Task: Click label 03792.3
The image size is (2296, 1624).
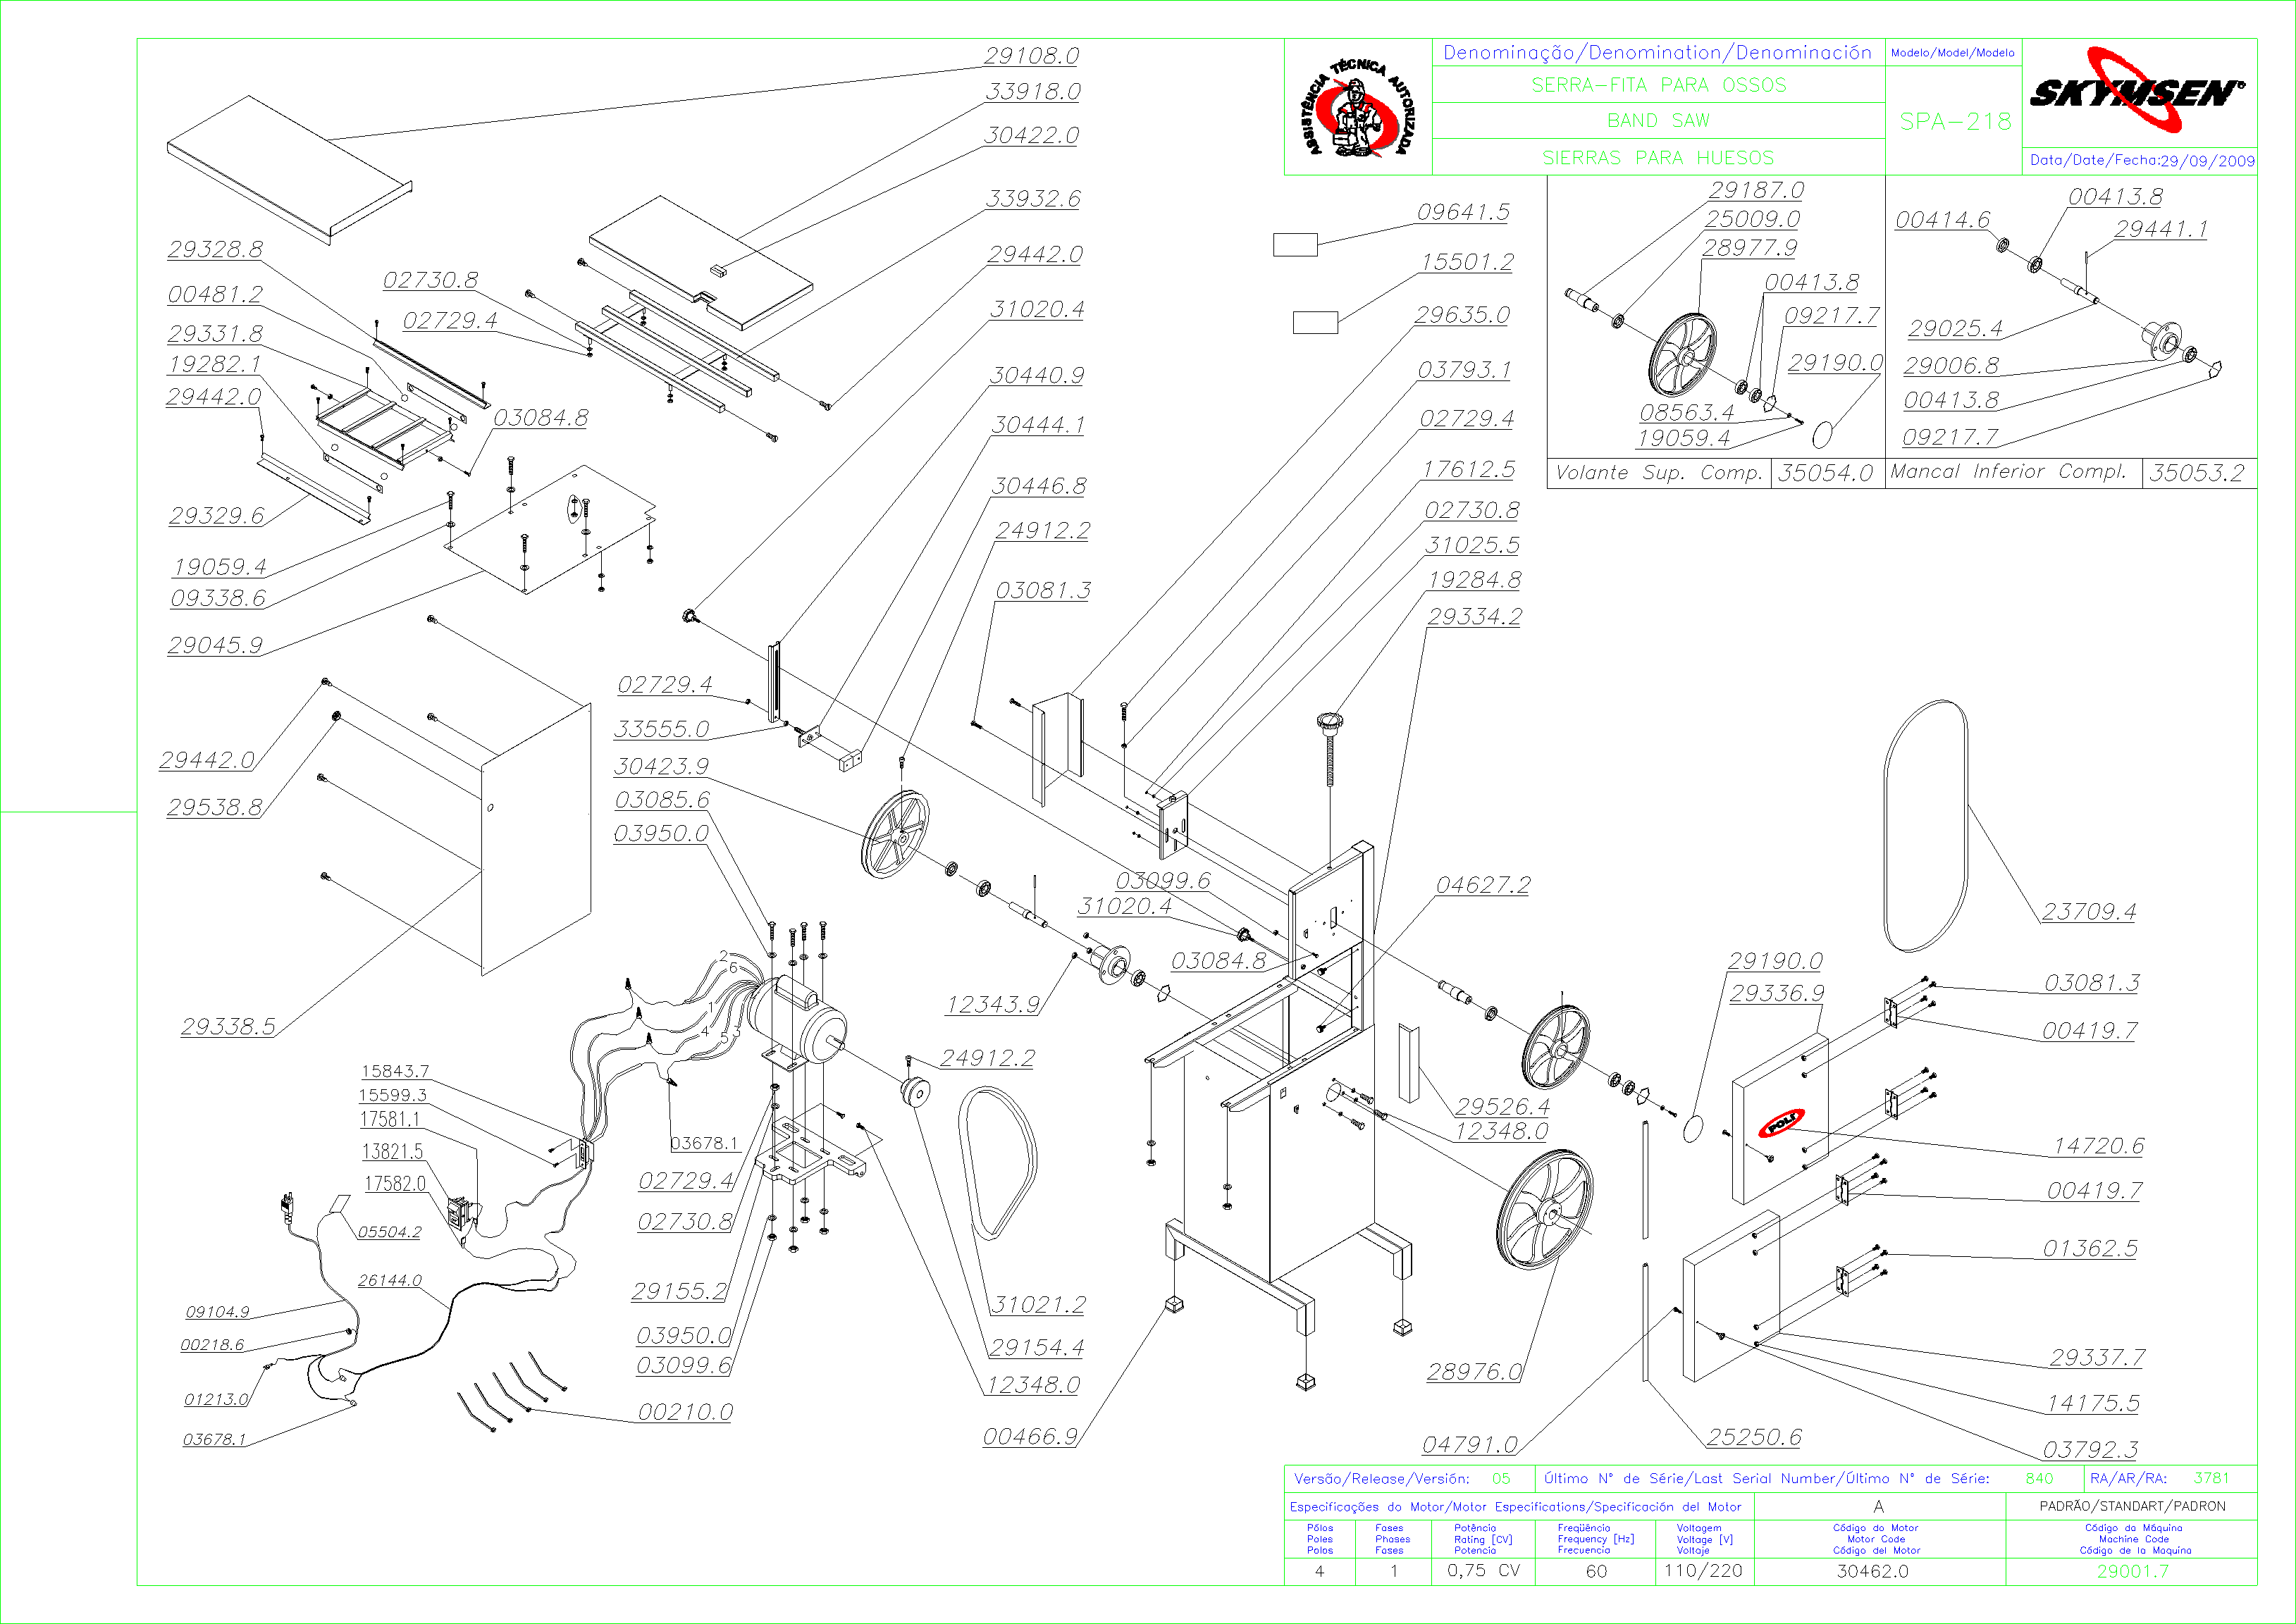Action: click(x=2090, y=1450)
